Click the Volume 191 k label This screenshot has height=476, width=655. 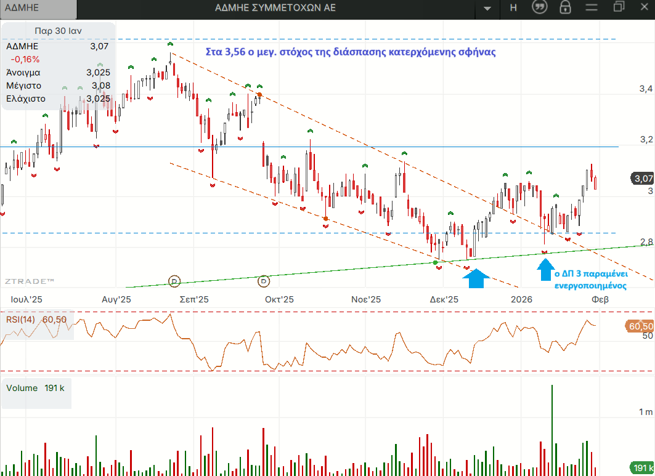coord(36,388)
